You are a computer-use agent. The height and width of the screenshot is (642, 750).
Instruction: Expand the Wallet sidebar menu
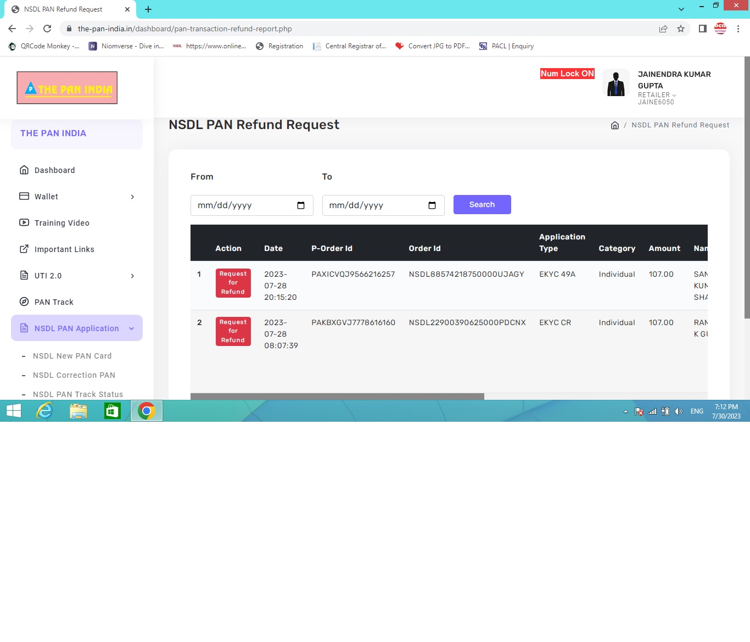click(x=77, y=197)
